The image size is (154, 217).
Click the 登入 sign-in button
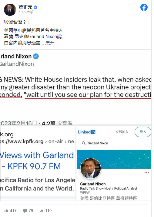point(143,132)
